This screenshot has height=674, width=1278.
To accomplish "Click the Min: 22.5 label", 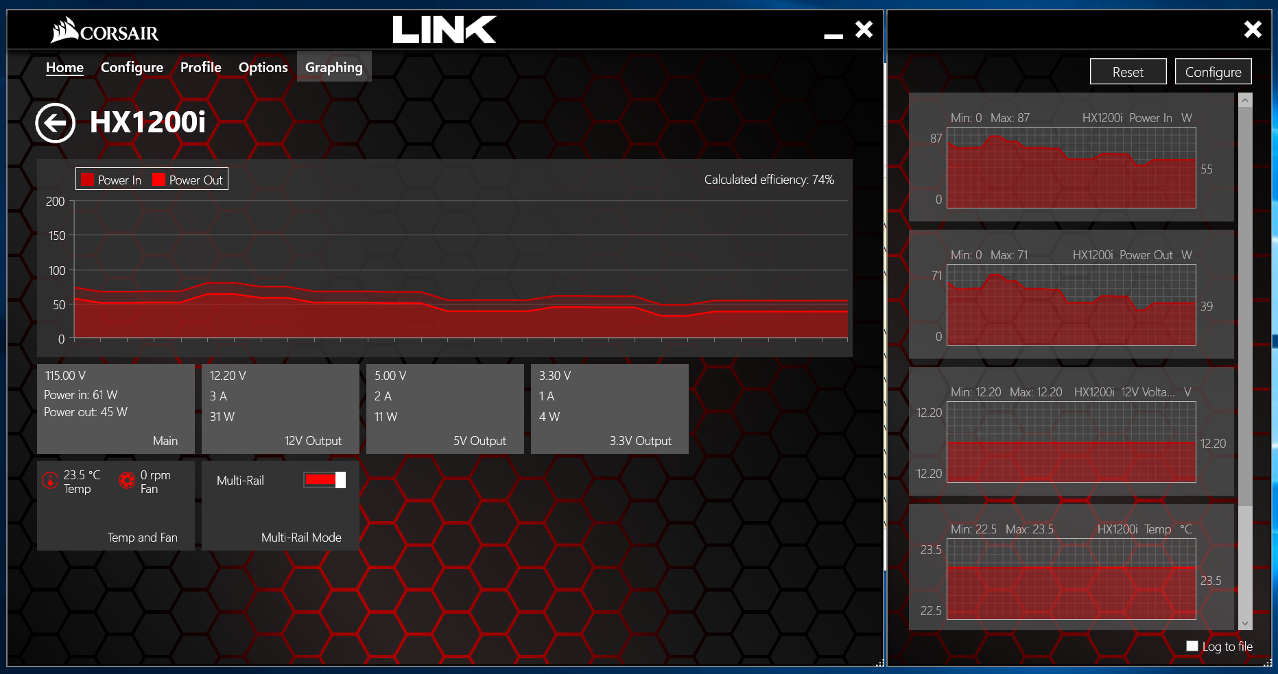I will pyautogui.click(x=973, y=529).
